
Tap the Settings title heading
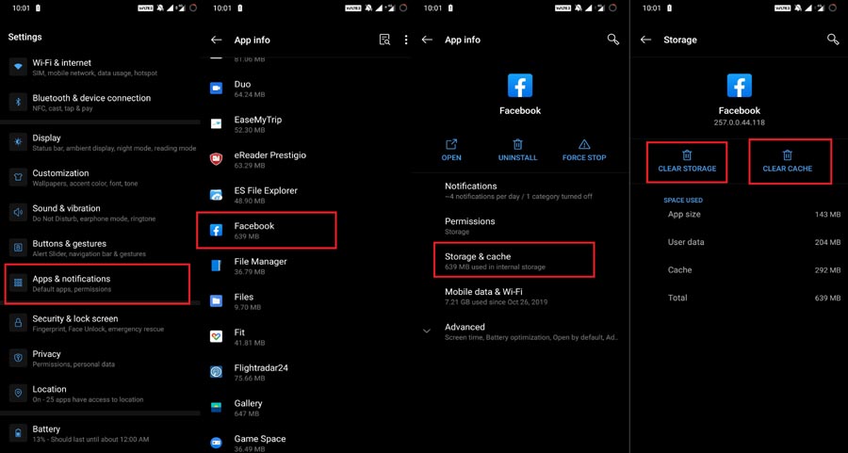click(24, 38)
